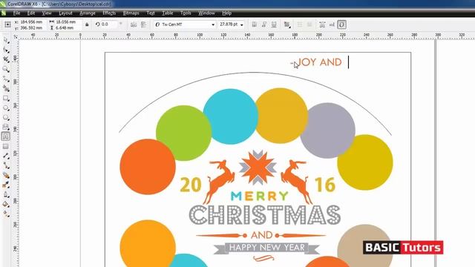Open the Arrange menu
Image resolution: width=475 pixels, height=267 pixels.
[x=88, y=13]
